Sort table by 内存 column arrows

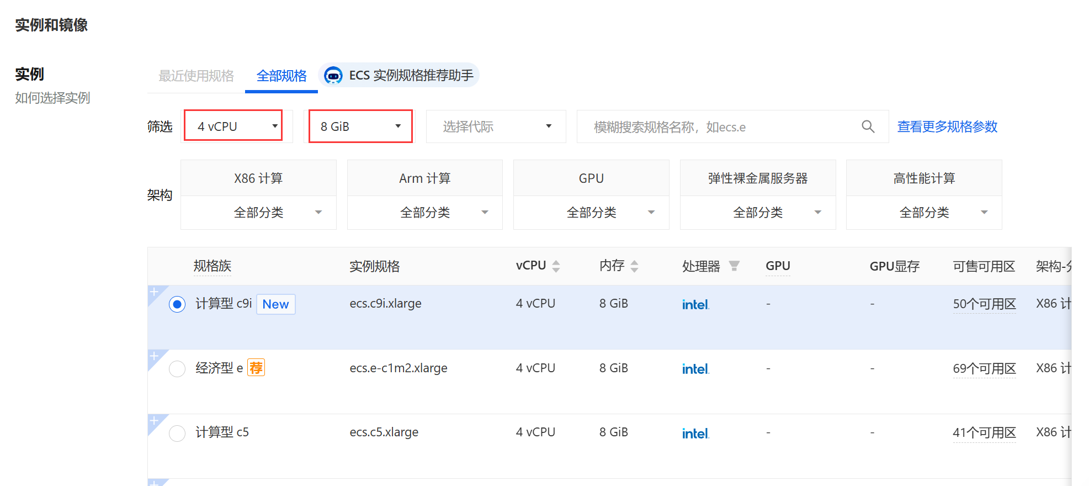(x=634, y=266)
